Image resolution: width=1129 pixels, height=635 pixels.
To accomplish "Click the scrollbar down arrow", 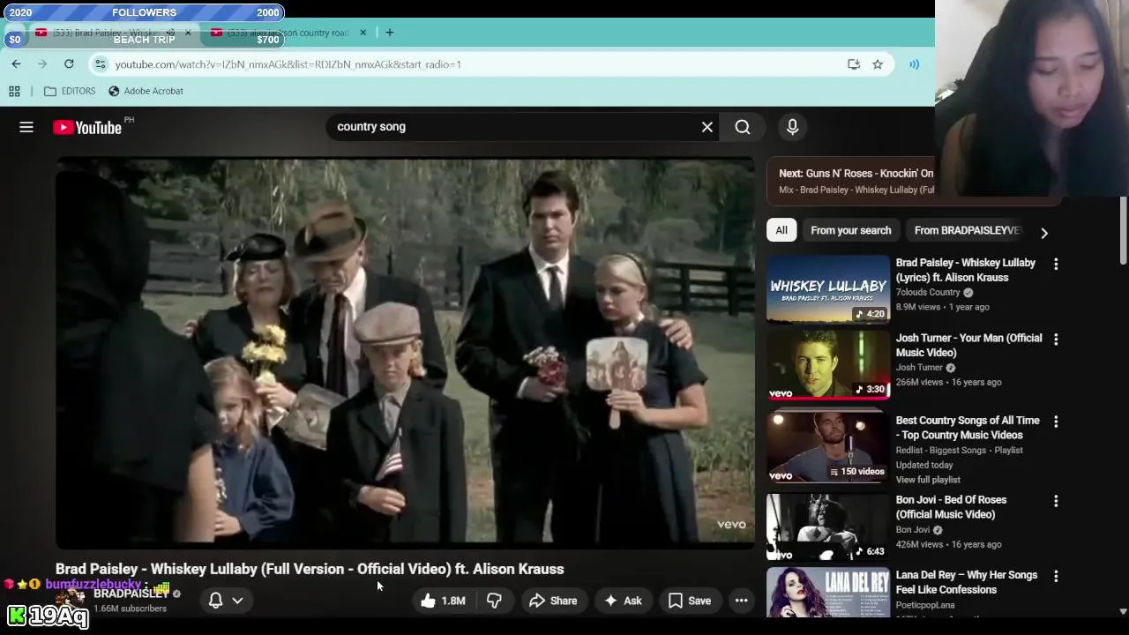I will (x=1123, y=610).
